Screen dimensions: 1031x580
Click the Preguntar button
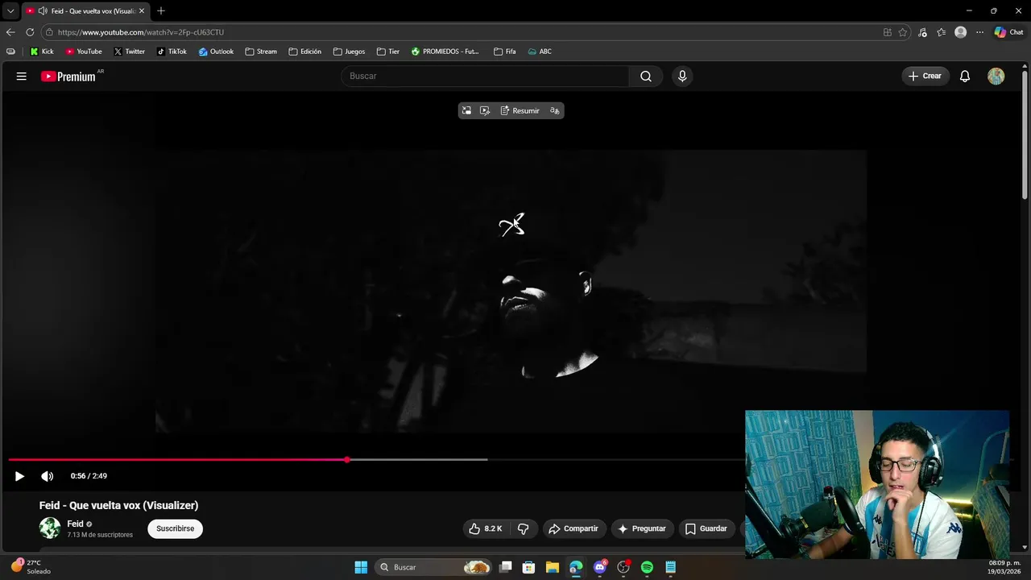pyautogui.click(x=642, y=528)
